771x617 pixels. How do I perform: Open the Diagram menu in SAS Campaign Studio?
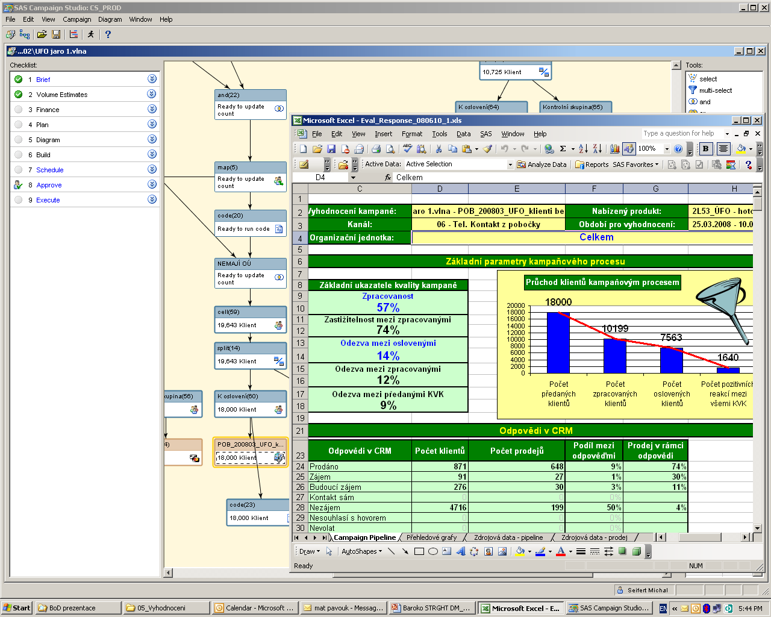coord(110,19)
